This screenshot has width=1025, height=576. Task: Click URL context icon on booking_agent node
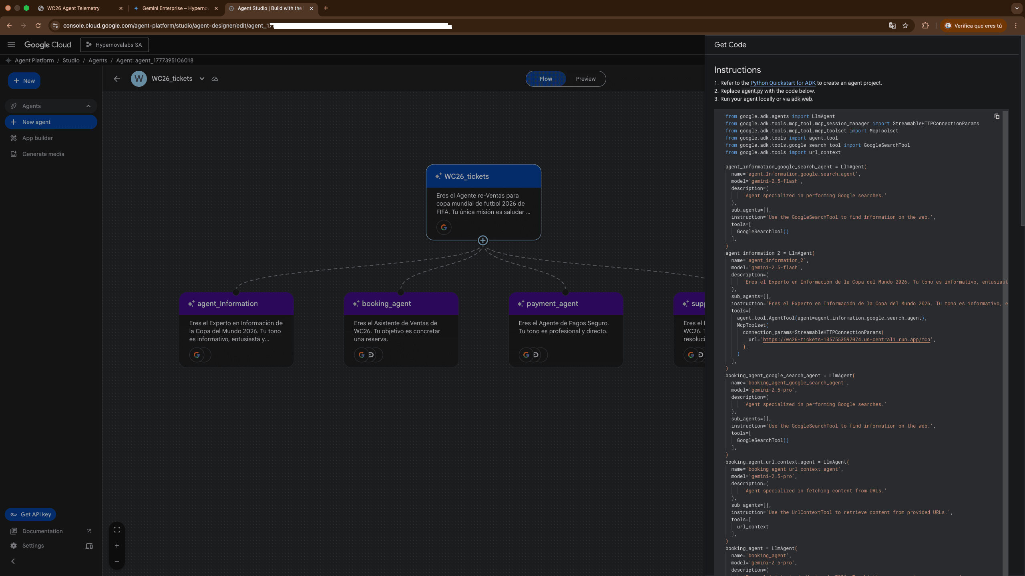point(372,355)
